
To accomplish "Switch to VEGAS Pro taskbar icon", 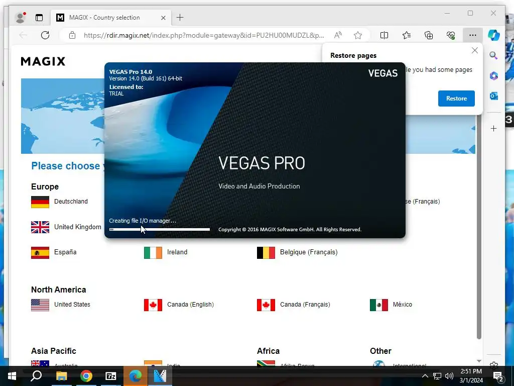I will coord(160,376).
